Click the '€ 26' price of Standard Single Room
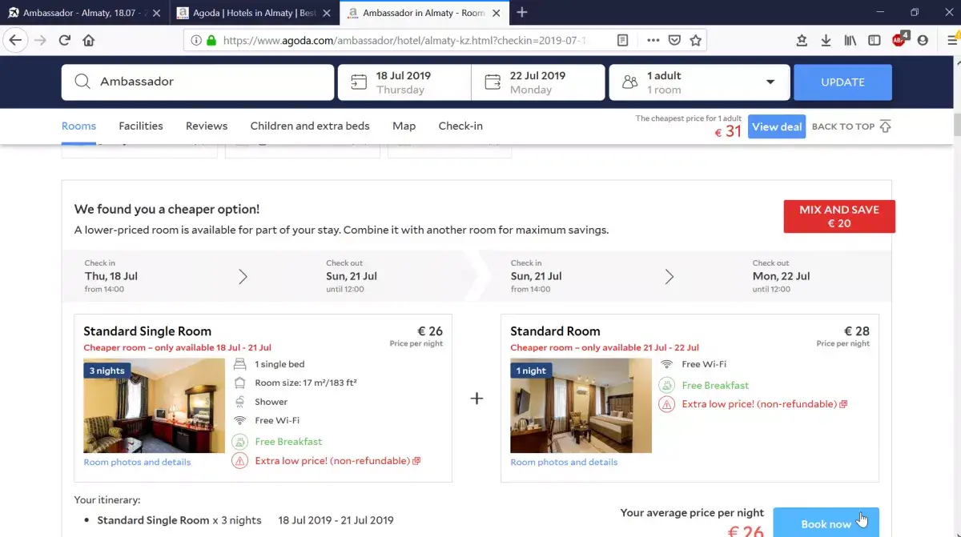Image resolution: width=961 pixels, height=537 pixels. [430, 331]
